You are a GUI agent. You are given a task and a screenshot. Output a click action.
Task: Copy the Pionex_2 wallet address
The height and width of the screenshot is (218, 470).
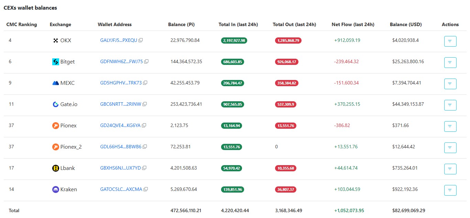(x=145, y=147)
